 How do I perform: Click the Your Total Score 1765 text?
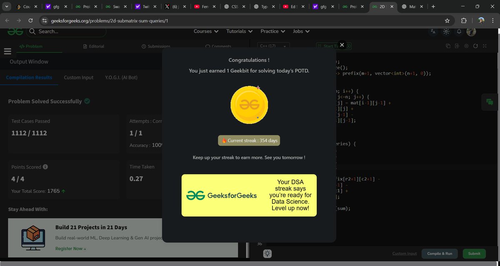[x=38, y=191]
